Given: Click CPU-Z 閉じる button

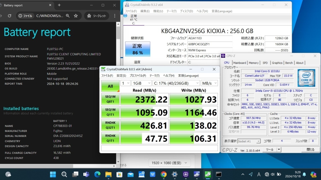Looking at the screenshot, I should (310, 150).
